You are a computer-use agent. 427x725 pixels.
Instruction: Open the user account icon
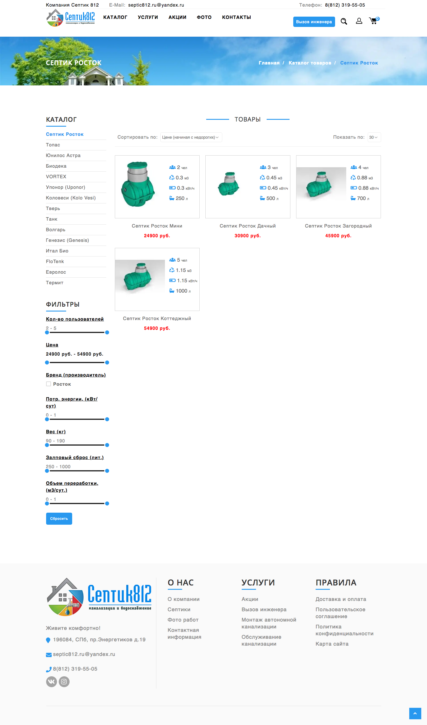(x=359, y=21)
